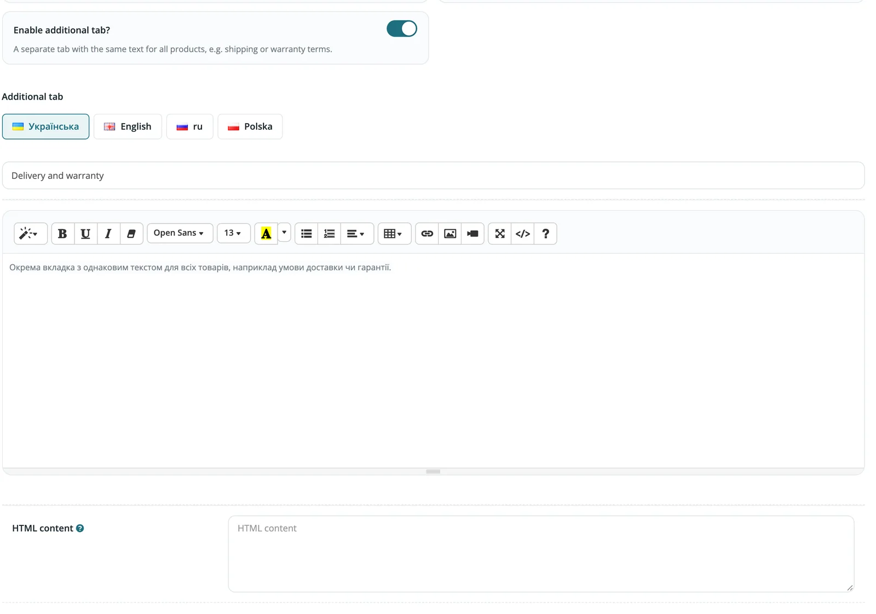The image size is (876, 614).
Task: Click the eraser remove-formatting icon
Action: (x=131, y=234)
